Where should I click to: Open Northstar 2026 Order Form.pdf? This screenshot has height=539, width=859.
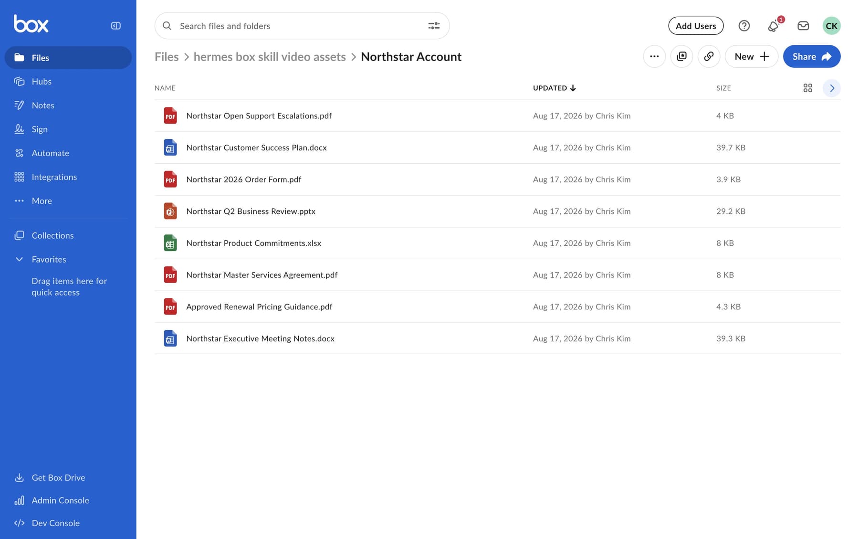click(243, 180)
